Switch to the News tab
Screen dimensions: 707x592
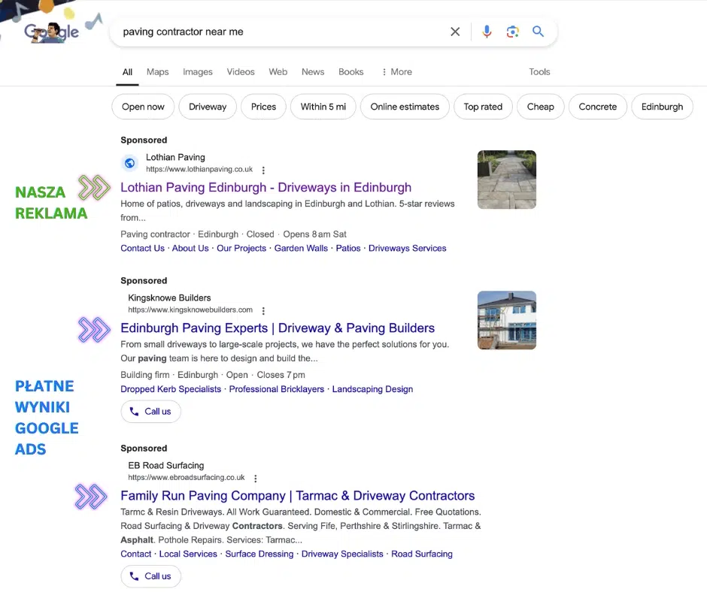(312, 72)
